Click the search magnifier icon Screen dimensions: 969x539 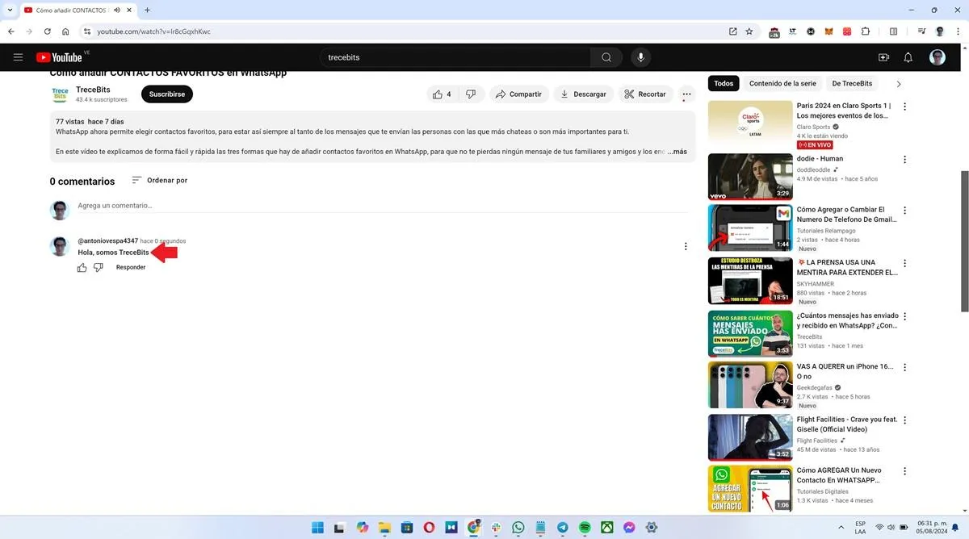(x=606, y=57)
